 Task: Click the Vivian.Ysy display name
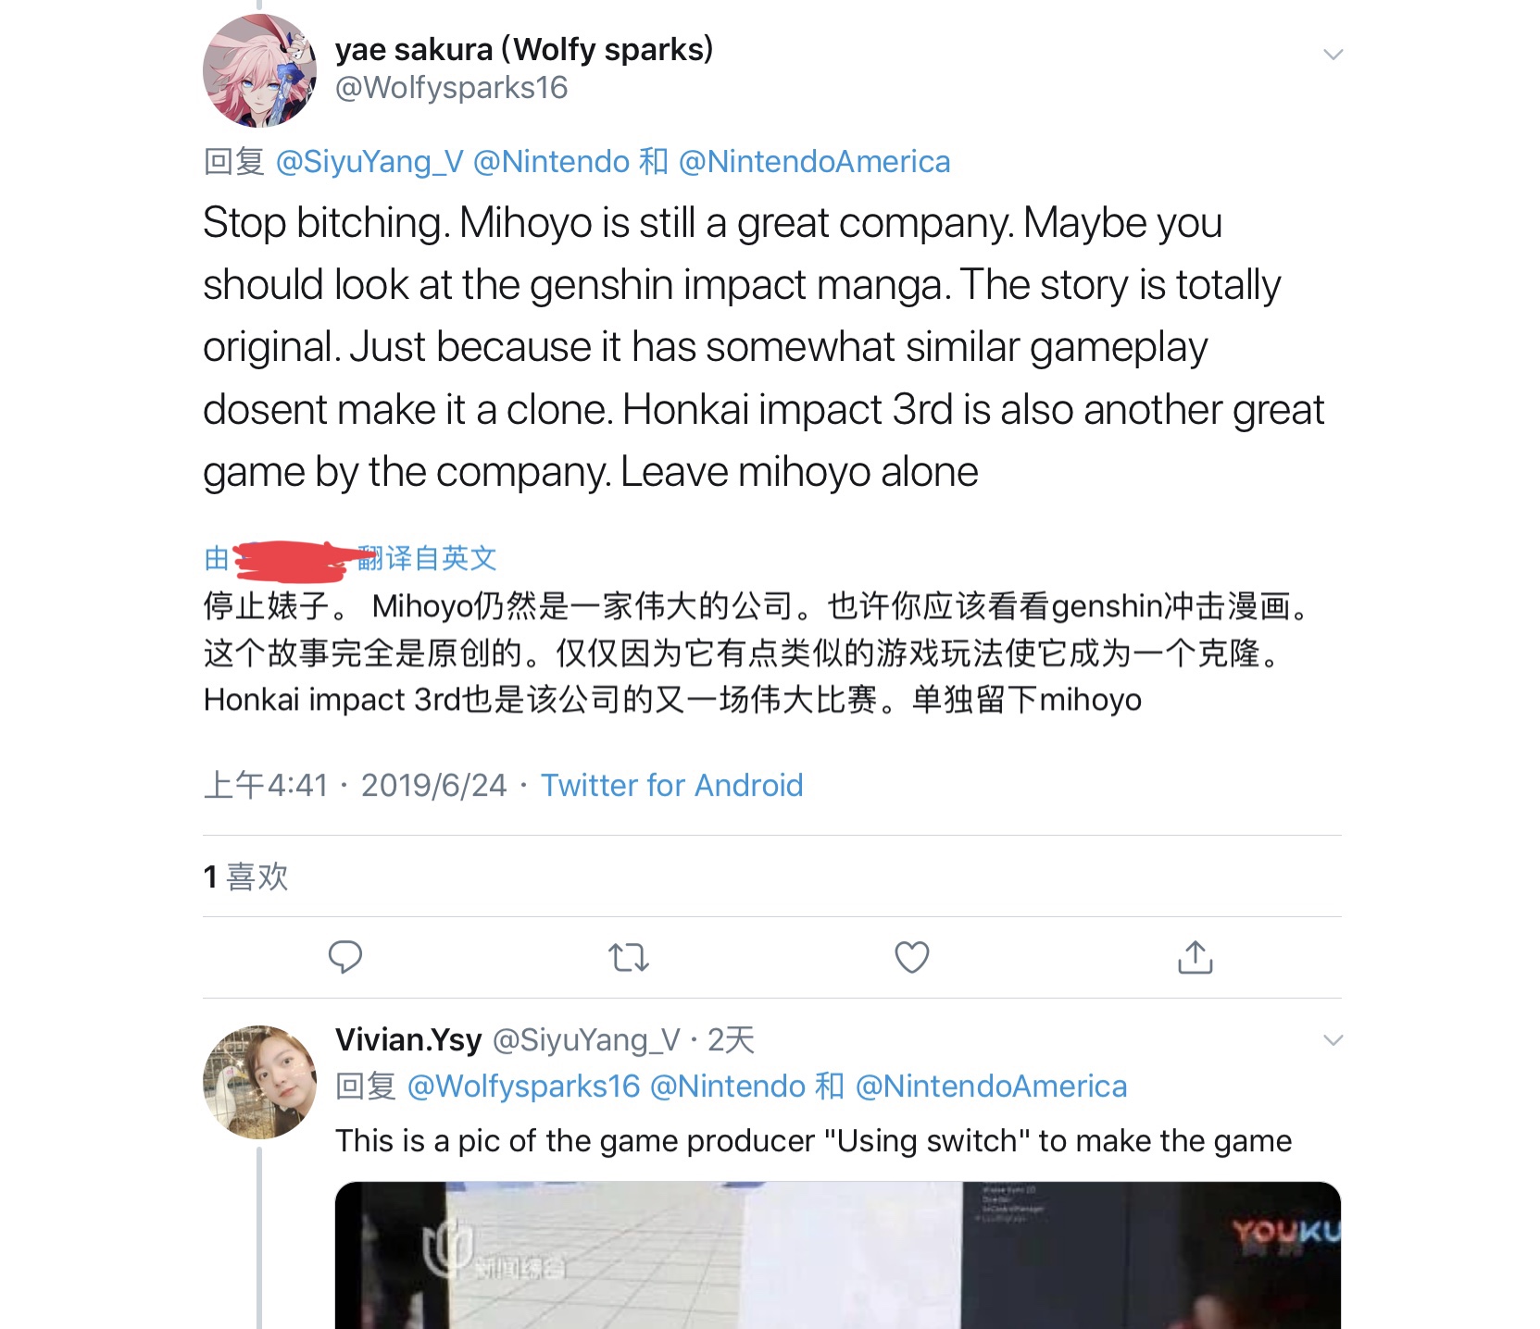point(408,1040)
